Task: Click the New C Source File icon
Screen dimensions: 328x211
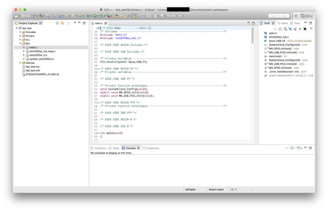Action: 73,16
